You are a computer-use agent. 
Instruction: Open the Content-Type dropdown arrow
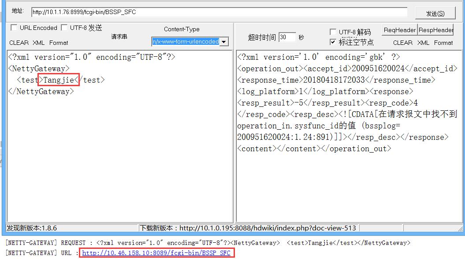(224, 42)
